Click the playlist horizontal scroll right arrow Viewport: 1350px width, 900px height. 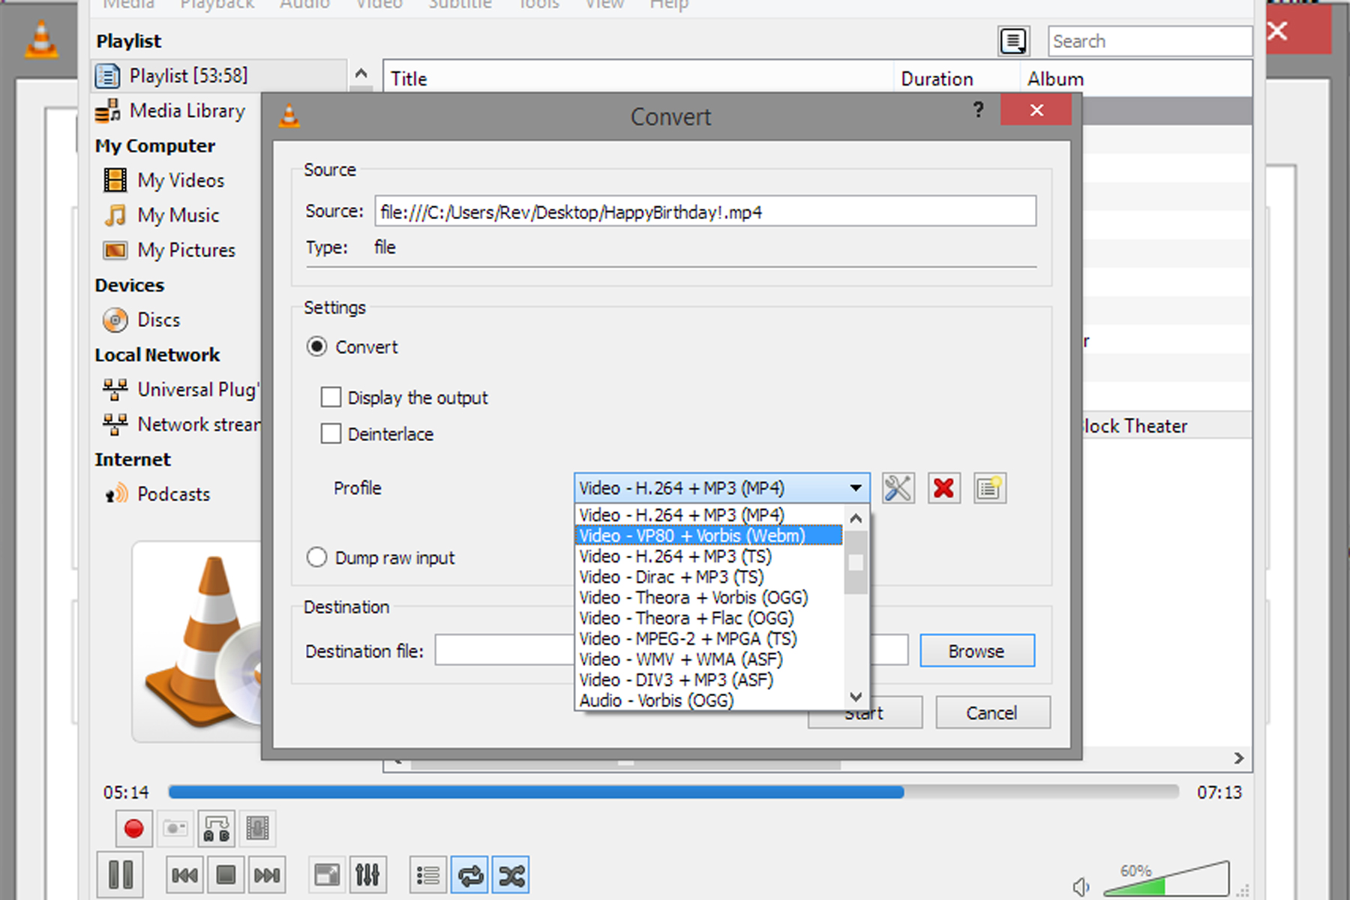[x=1239, y=759]
